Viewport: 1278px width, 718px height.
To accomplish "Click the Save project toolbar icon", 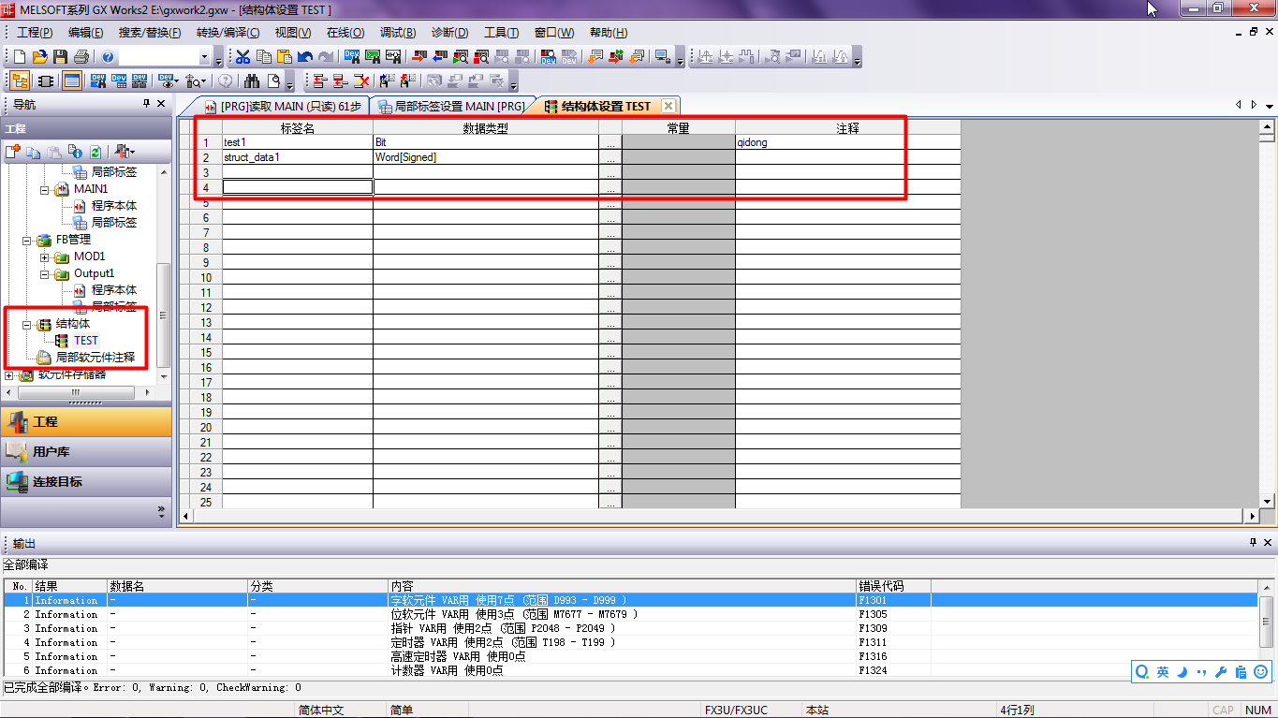I will point(61,57).
